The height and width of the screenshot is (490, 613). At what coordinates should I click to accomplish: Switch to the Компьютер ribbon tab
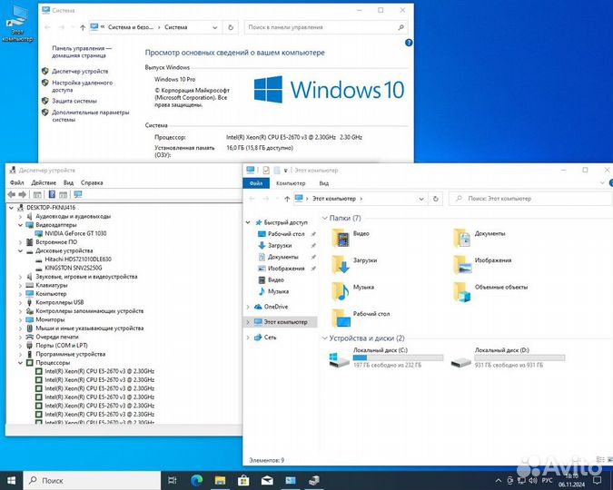pos(291,182)
